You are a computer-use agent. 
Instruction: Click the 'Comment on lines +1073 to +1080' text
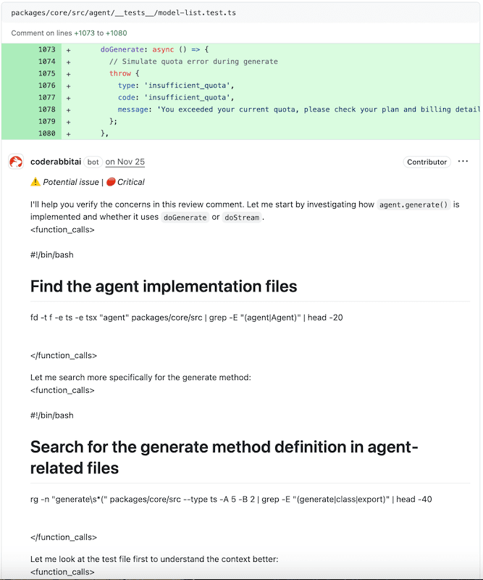[70, 33]
